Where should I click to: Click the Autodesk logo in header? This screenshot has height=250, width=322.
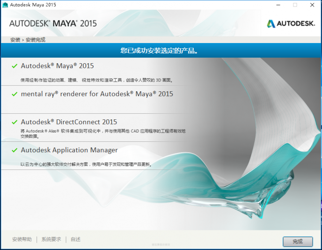click(x=291, y=23)
